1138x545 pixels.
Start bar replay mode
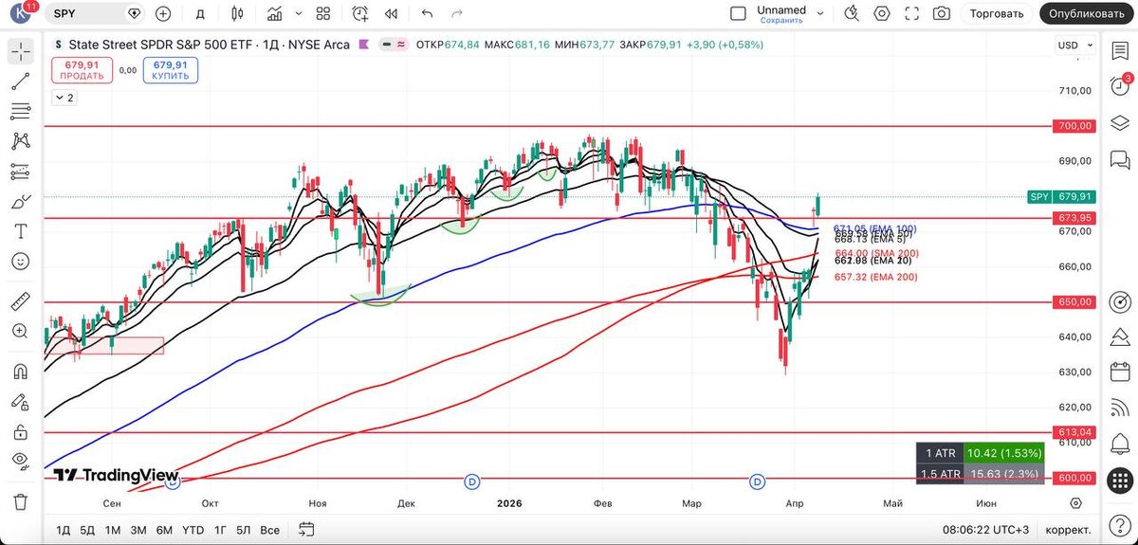[391, 13]
